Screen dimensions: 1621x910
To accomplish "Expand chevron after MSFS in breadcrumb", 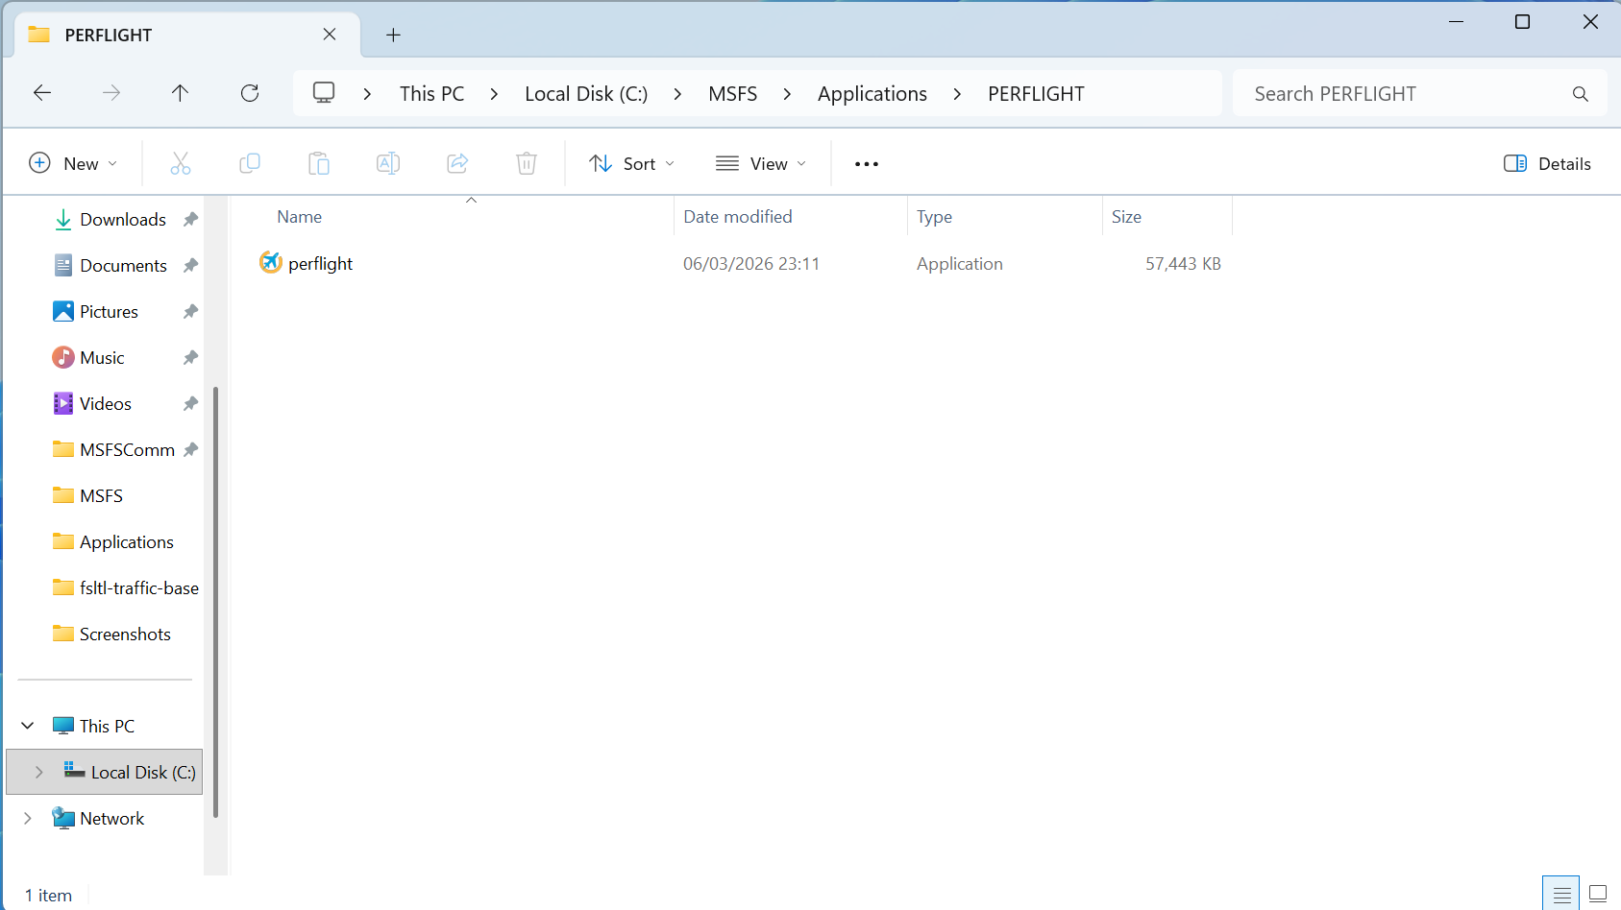I will click(787, 94).
